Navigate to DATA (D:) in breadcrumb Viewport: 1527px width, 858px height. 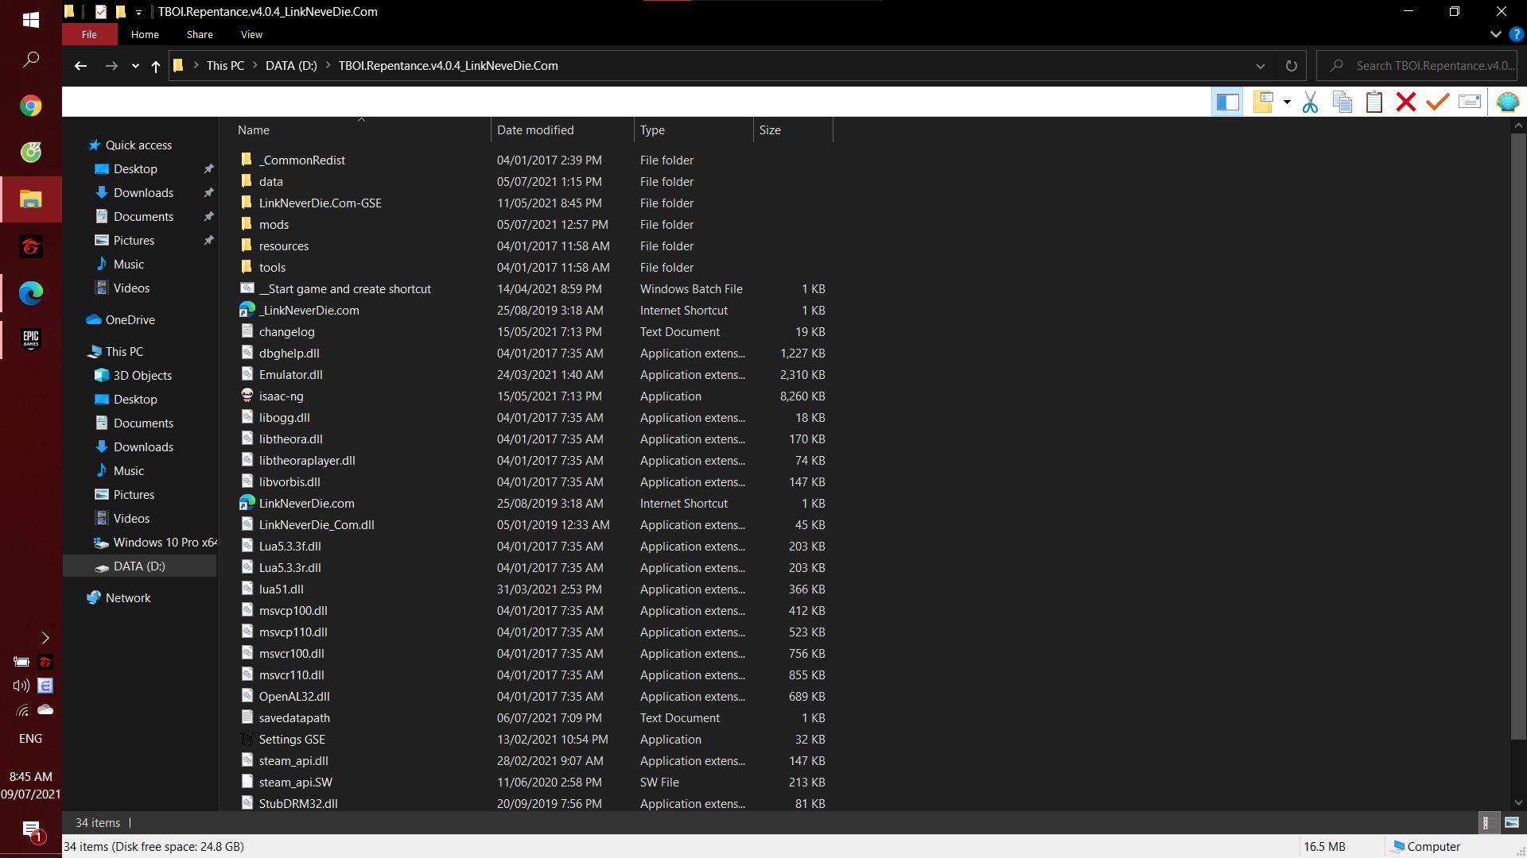tap(291, 66)
